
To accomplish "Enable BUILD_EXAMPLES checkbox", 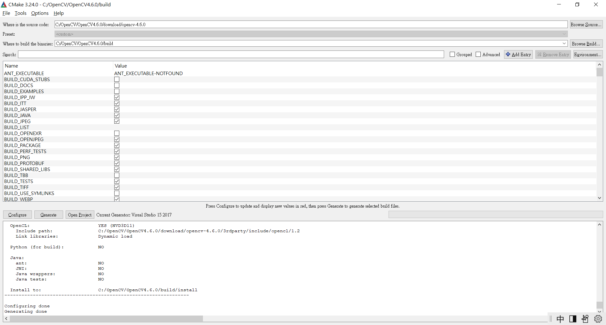I will pos(117,91).
